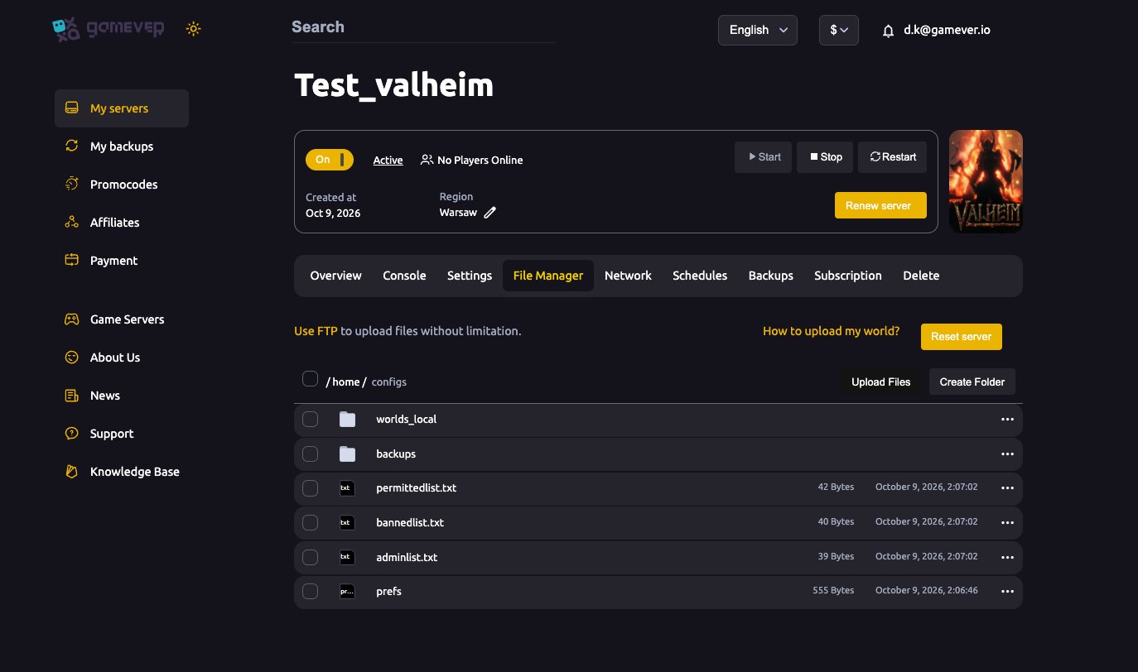This screenshot has height=672, width=1138.
Task: Select the bannedlist.txt checkbox
Action: (310, 523)
